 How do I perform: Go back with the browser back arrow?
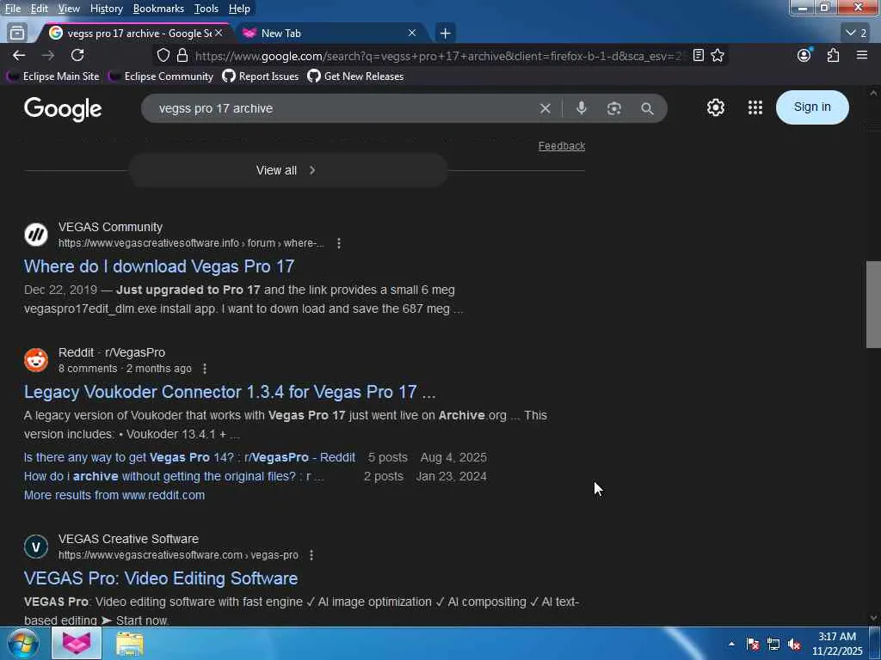(x=19, y=56)
